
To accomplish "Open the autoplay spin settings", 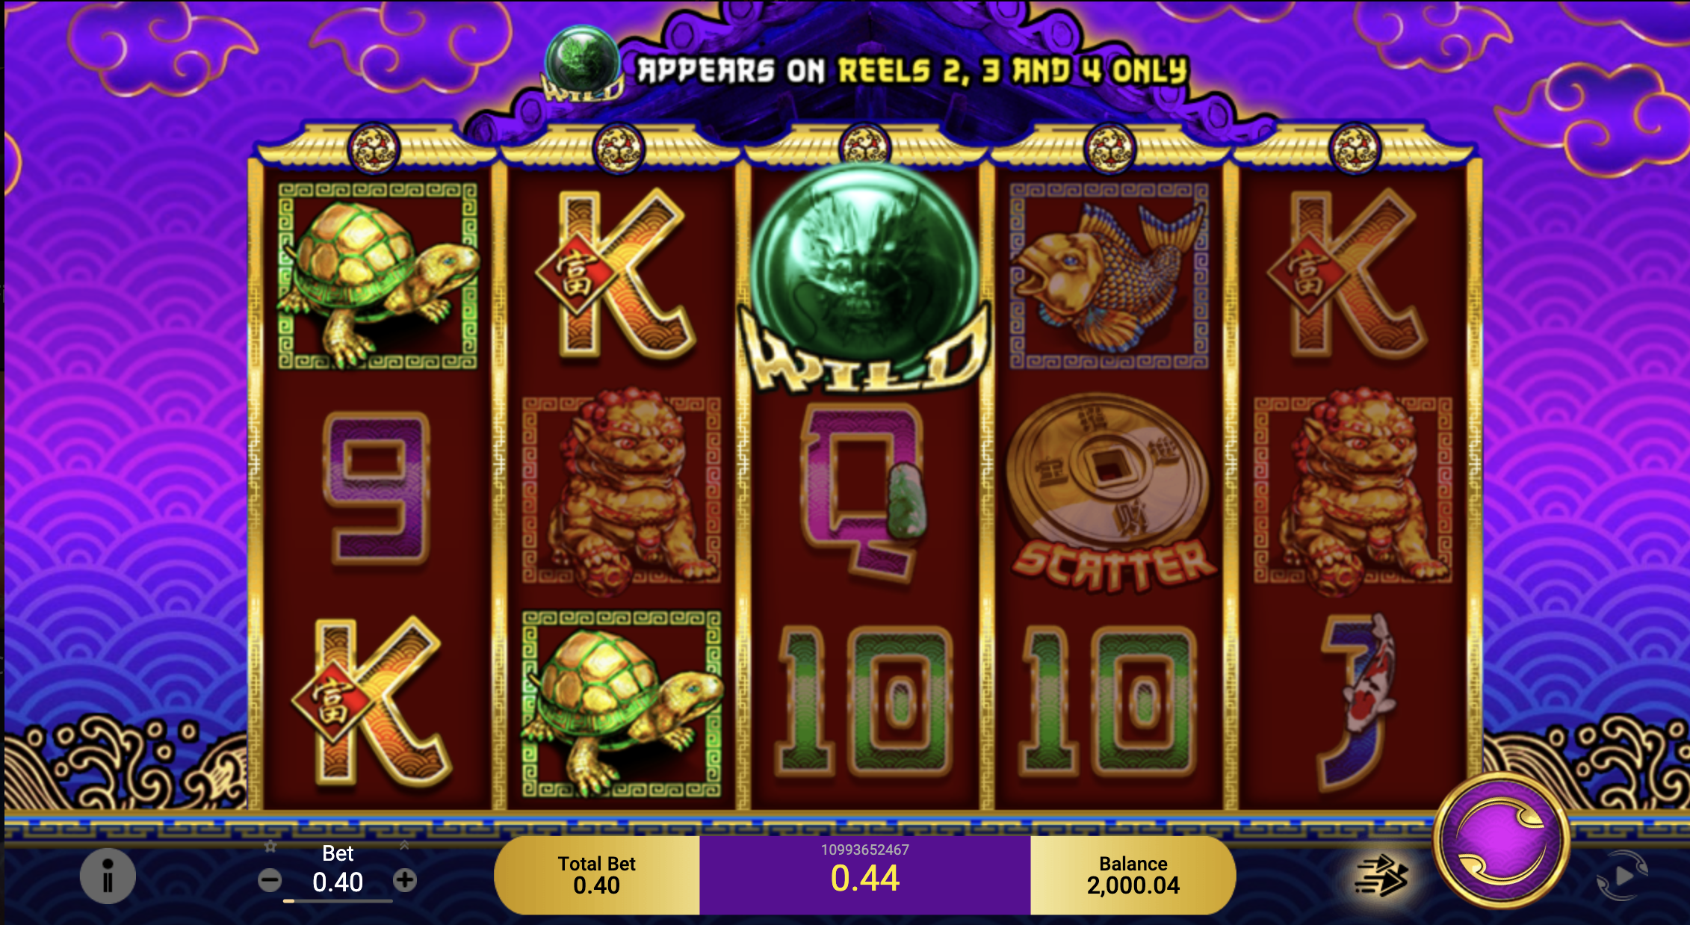I will click(1622, 876).
